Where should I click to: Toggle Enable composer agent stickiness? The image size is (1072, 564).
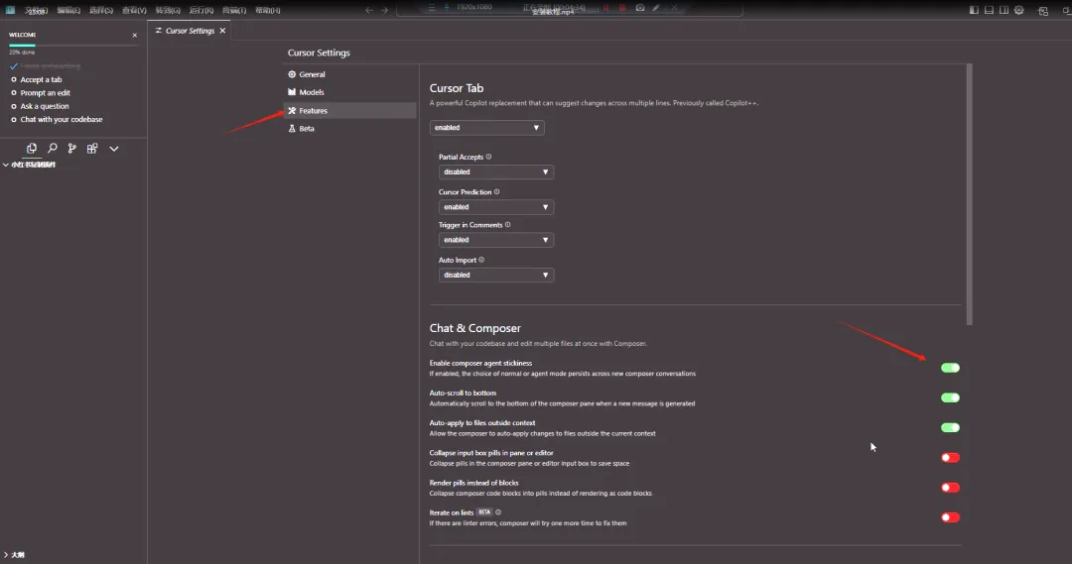pyautogui.click(x=950, y=368)
